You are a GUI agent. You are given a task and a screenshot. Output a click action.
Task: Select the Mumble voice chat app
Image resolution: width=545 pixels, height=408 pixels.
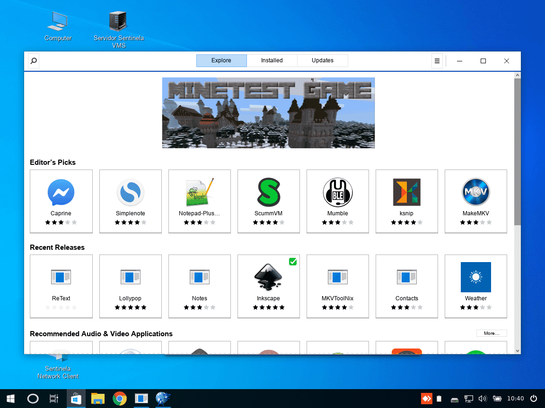click(337, 201)
